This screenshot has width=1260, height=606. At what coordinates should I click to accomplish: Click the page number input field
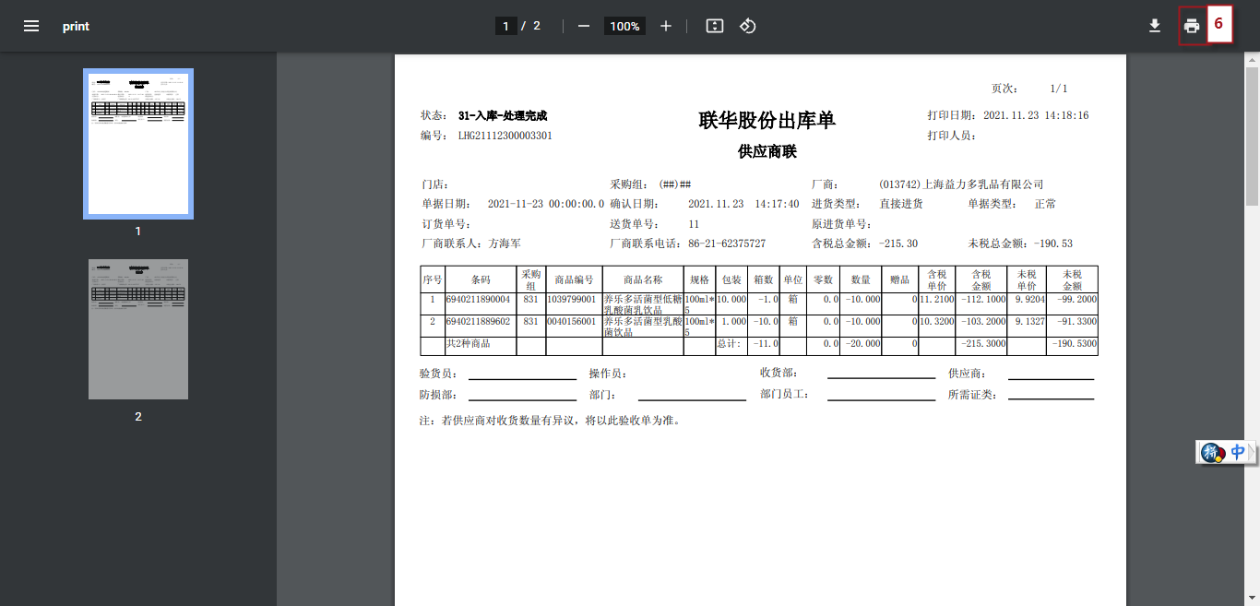click(x=505, y=26)
